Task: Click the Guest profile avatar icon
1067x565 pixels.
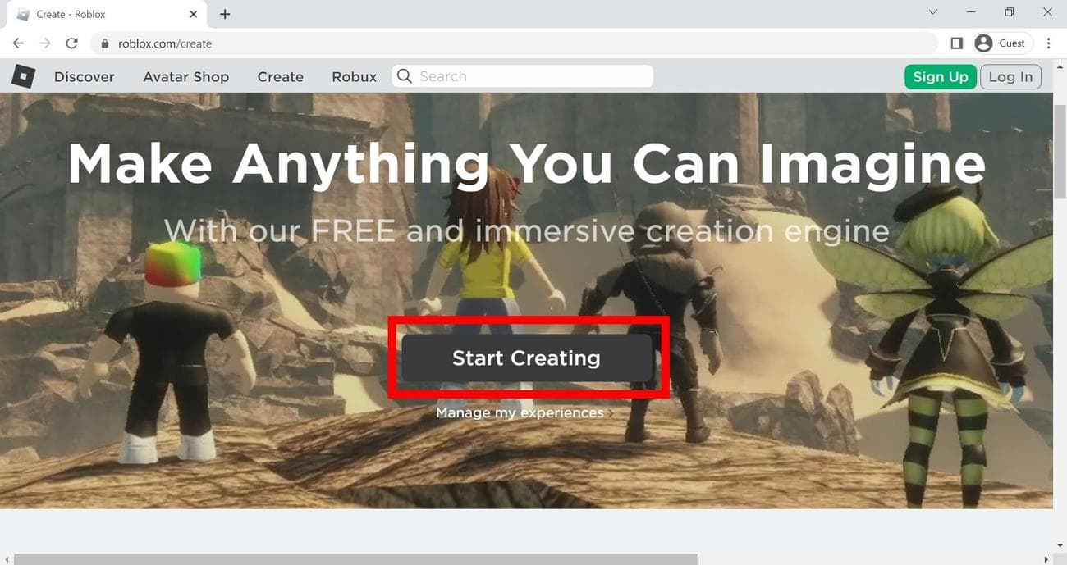Action: 983,43
